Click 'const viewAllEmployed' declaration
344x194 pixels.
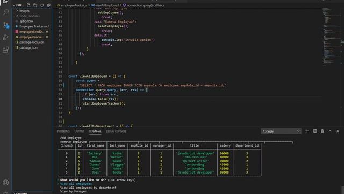pos(97,76)
